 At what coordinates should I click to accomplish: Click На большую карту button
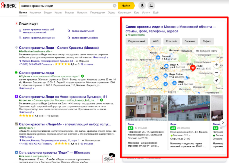206,51
